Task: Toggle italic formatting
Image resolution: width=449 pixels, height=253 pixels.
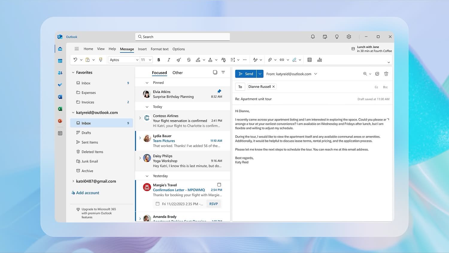Action: (x=169, y=60)
